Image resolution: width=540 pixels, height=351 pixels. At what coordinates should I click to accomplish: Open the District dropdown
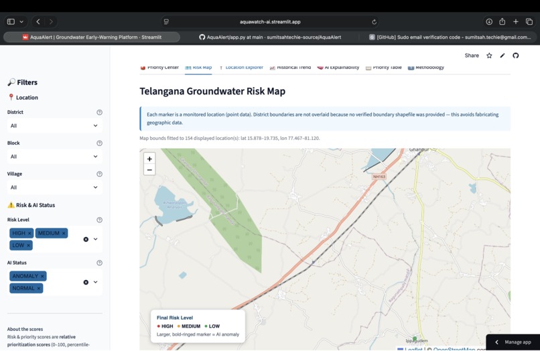pyautogui.click(x=54, y=126)
